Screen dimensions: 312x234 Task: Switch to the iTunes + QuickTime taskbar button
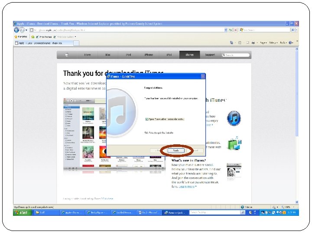175,212
